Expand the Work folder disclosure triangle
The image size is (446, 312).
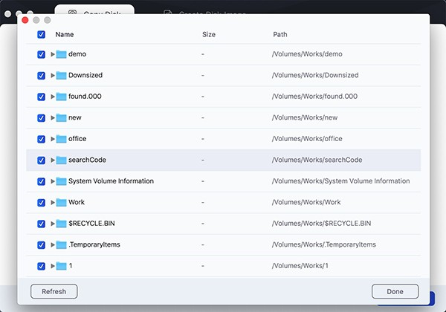click(53, 202)
